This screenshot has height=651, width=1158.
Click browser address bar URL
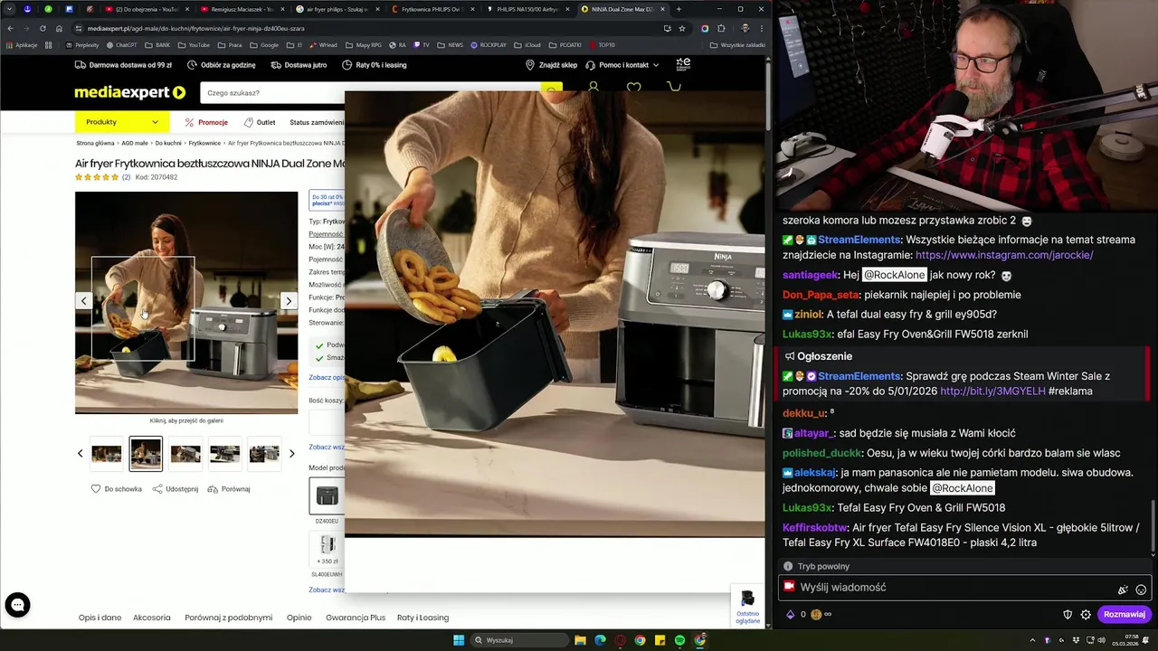195,28
